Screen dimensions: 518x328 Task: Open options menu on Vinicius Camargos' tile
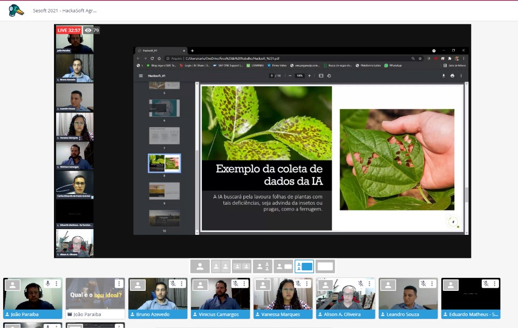pos(244,283)
